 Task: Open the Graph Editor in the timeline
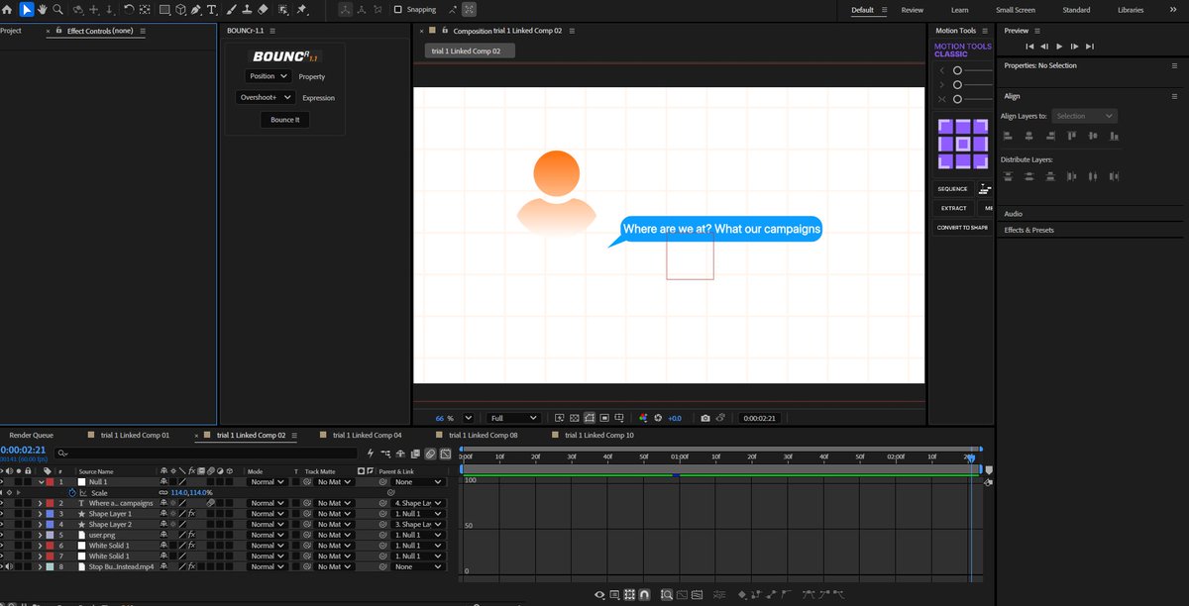(x=446, y=454)
